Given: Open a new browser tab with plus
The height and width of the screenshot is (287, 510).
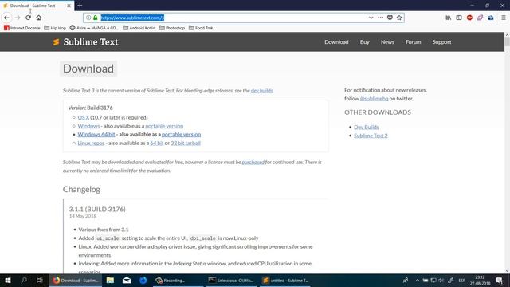Looking at the screenshot, I should [80, 6].
